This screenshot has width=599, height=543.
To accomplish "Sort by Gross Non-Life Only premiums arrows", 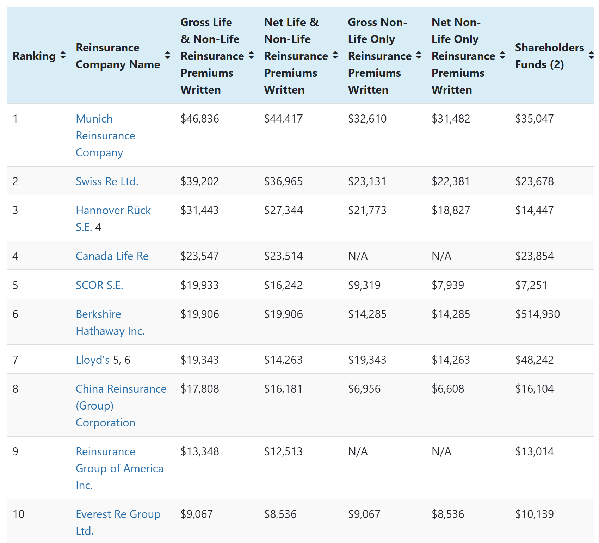I will click(x=419, y=55).
